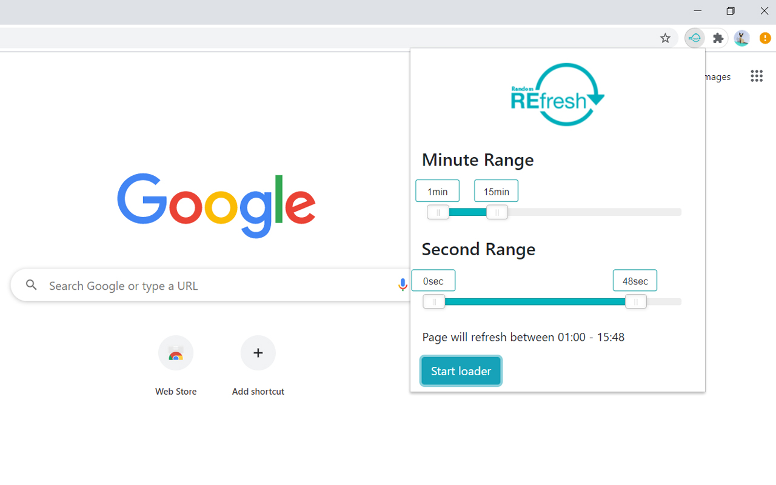Select the 0sec value field

pos(433,280)
